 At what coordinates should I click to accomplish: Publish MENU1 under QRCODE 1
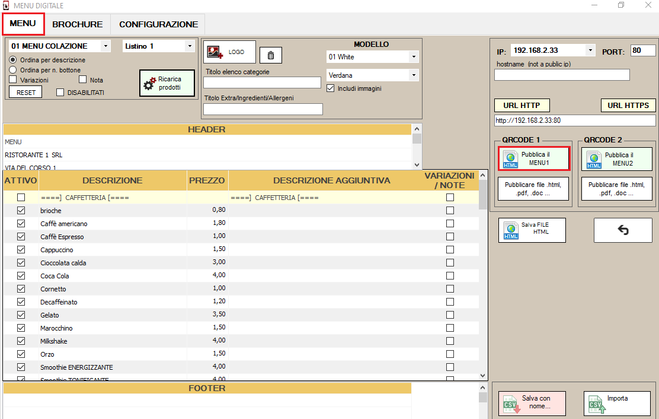click(533, 158)
